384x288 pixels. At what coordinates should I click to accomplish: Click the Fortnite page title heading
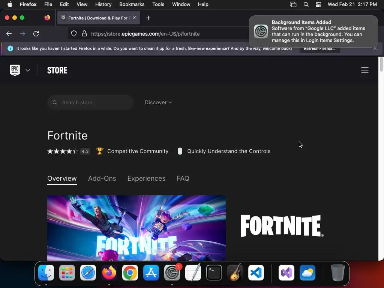click(67, 135)
